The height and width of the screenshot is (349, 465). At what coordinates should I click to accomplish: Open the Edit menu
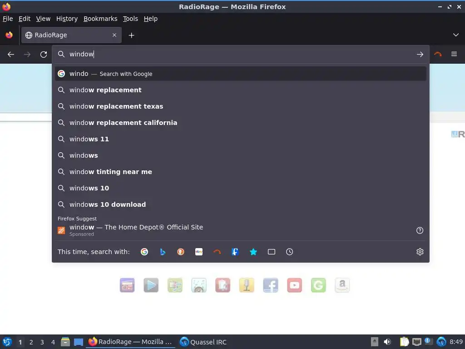25,19
